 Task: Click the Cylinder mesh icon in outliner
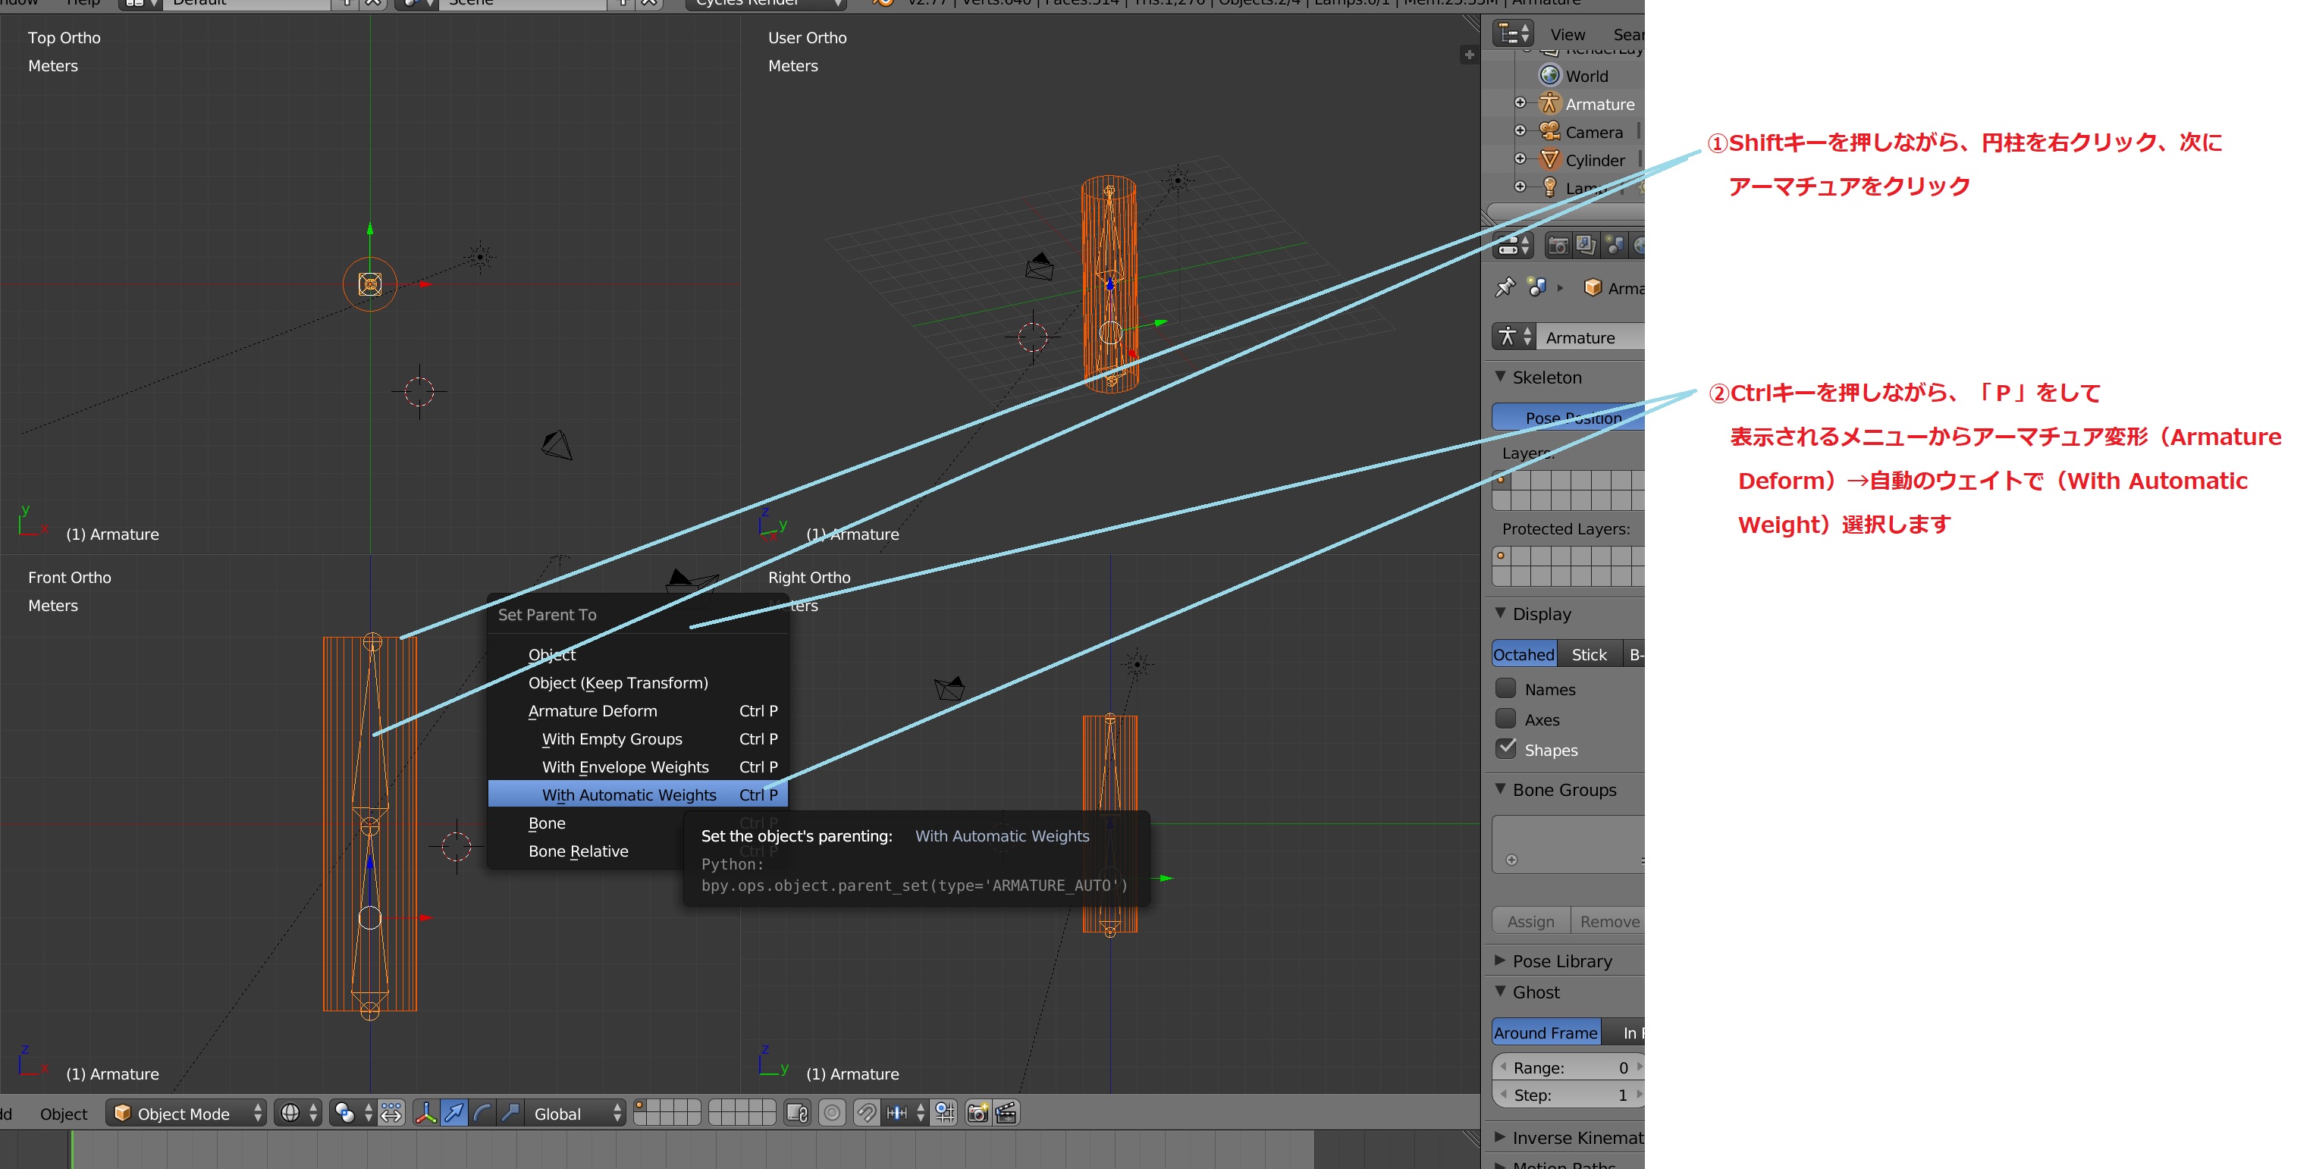(x=1550, y=160)
